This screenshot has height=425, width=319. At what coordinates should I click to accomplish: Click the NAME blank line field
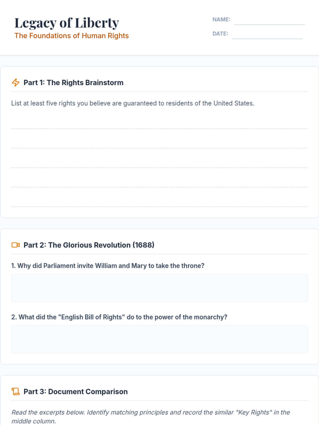tap(269, 21)
